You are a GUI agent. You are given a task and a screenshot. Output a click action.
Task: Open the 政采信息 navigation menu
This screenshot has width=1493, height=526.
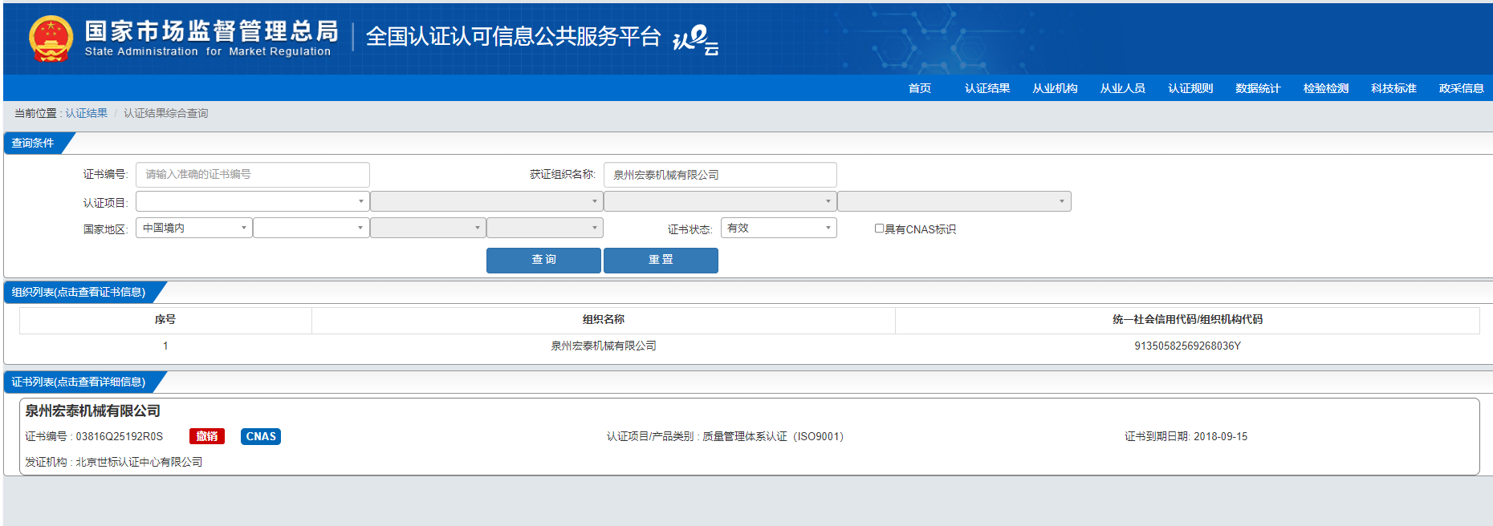point(1462,88)
